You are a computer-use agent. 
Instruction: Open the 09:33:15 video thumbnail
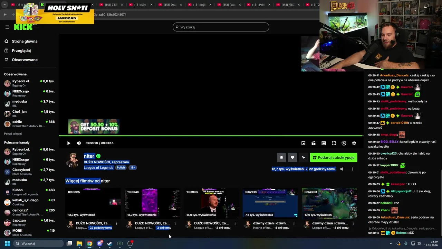pyautogui.click(x=93, y=203)
